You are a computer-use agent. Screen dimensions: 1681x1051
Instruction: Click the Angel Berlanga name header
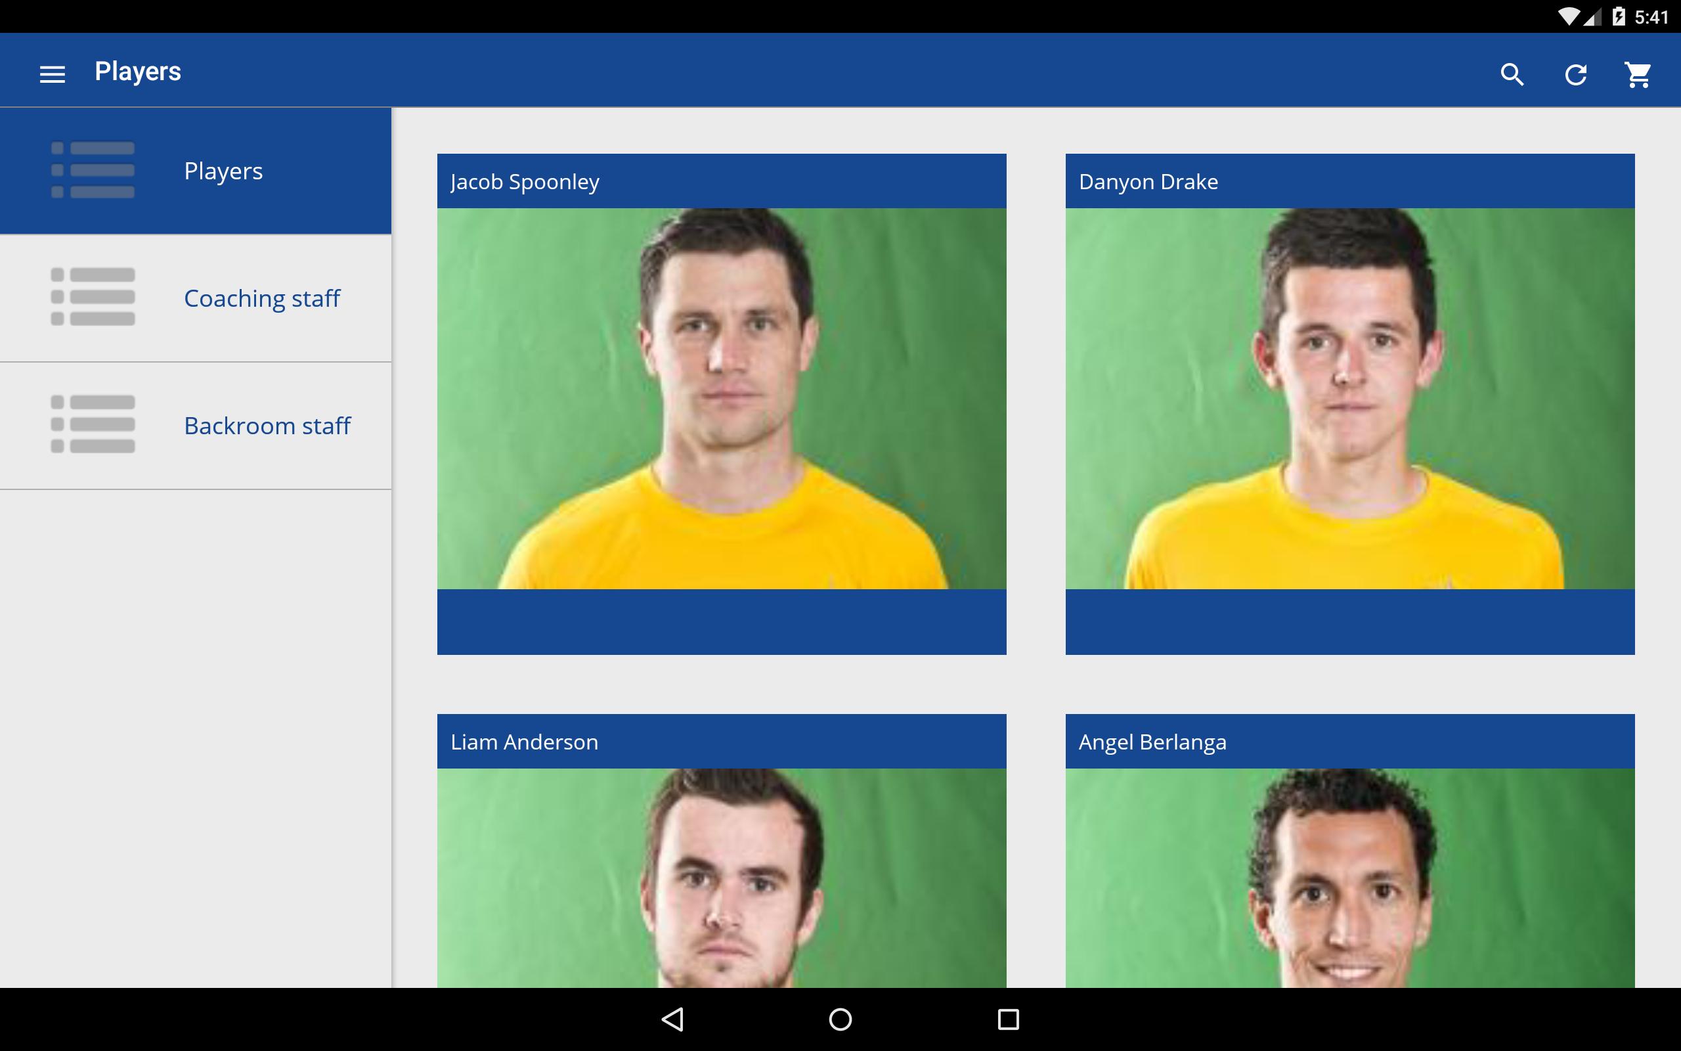point(1349,741)
